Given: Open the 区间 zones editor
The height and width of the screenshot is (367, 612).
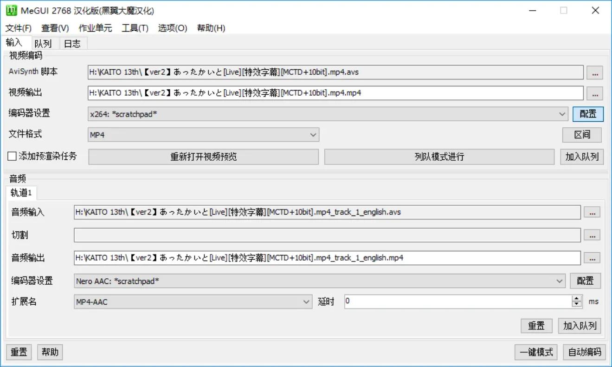Looking at the screenshot, I should pos(582,135).
